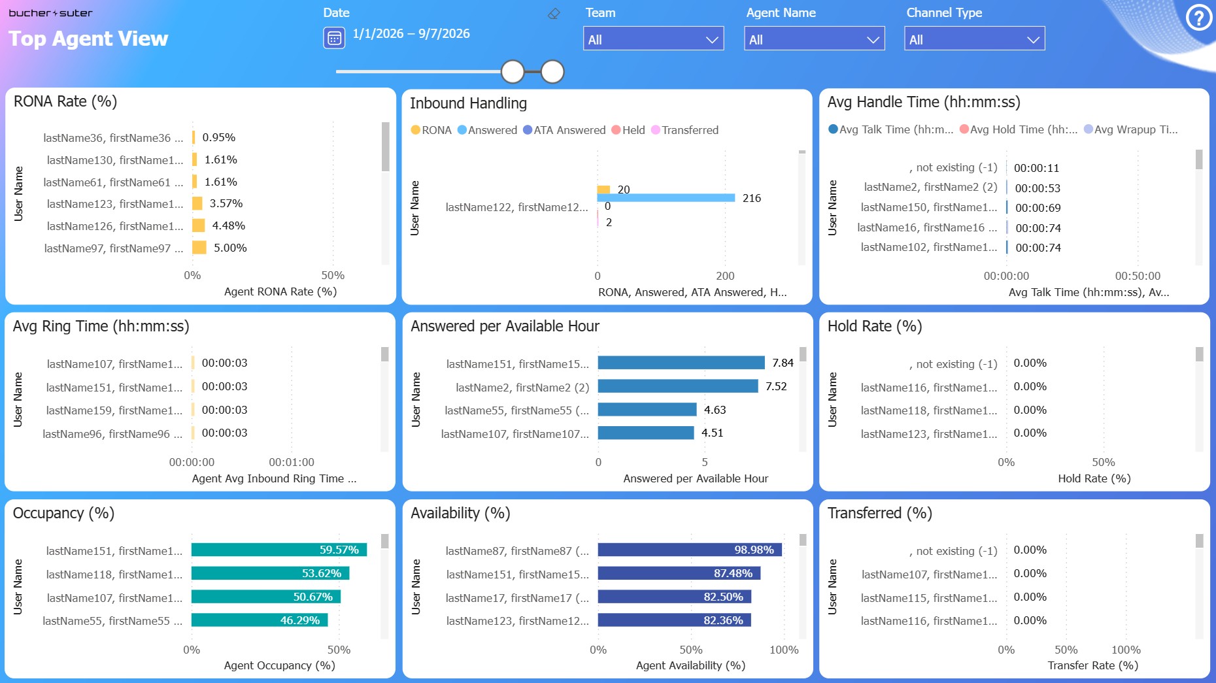This screenshot has width=1216, height=683.
Task: Select the Answered legend entry
Action: pyautogui.click(x=487, y=130)
